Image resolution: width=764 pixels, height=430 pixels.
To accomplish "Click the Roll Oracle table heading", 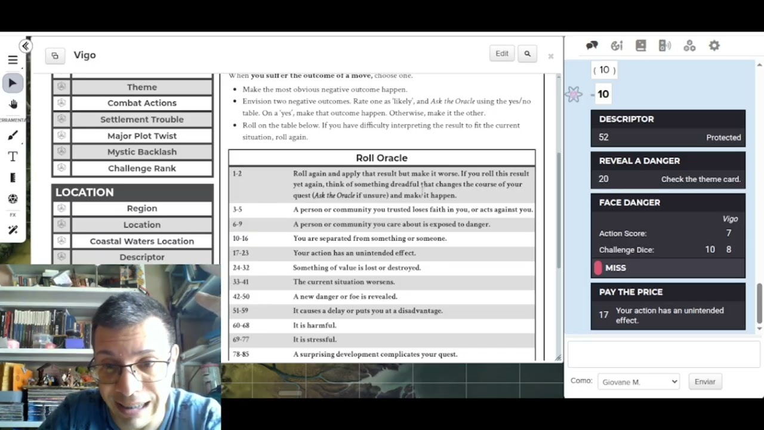I will coord(382,158).
